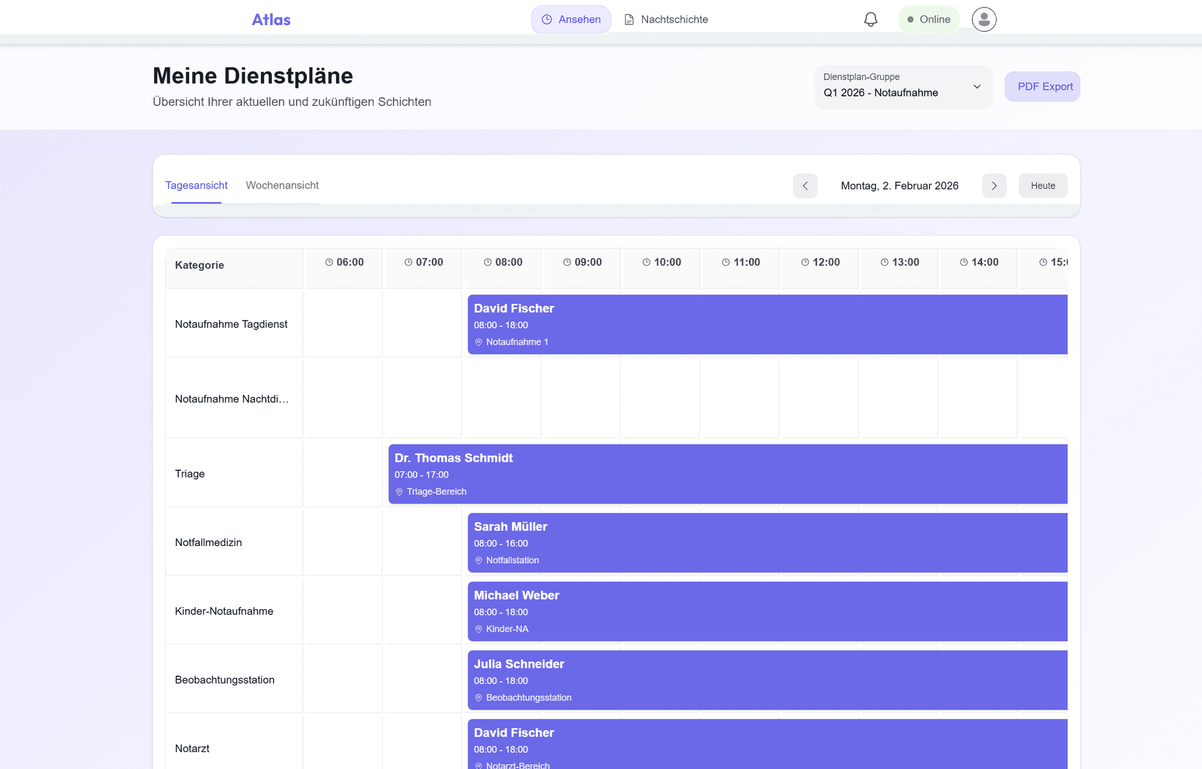
Task: Toggle the Online status indicator
Action: pyautogui.click(x=928, y=19)
